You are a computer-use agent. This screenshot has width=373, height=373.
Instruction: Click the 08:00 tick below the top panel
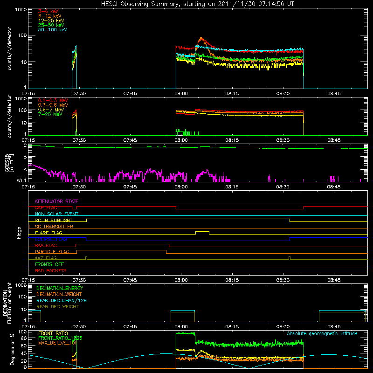tap(181, 94)
